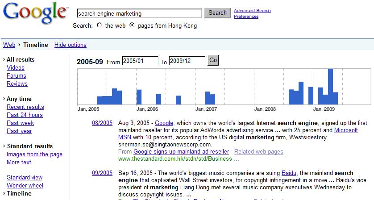The width and height of the screenshot is (374, 200).
Task: Filter results by Reviews
Action: (x=17, y=84)
